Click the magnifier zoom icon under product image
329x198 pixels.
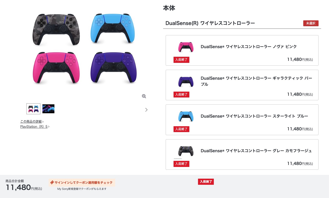[144, 96]
